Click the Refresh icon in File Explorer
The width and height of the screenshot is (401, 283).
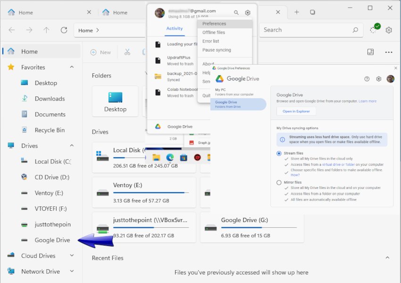64,30
